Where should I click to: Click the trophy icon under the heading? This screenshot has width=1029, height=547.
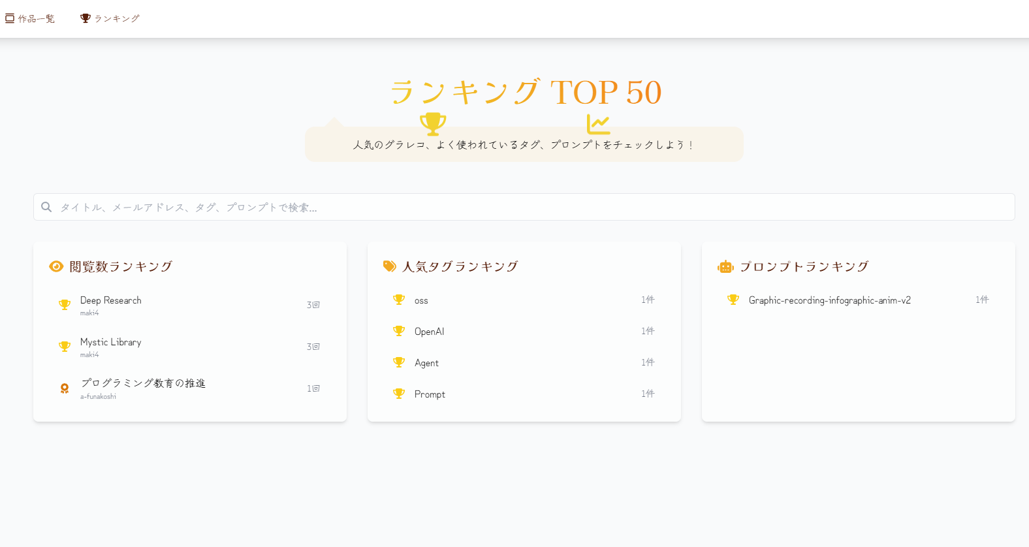(x=433, y=123)
